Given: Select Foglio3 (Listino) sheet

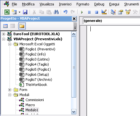Looking at the screenshot, I should tap(38, 59).
